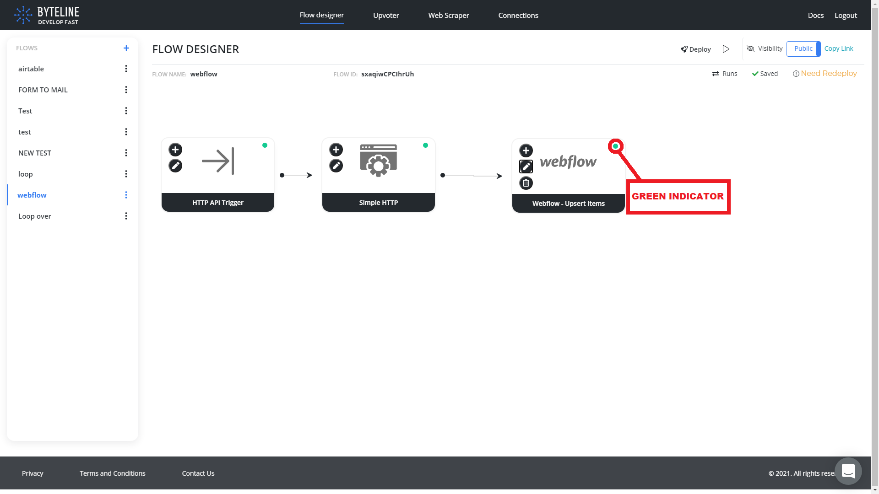The height and width of the screenshot is (494, 879).
Task: Click the Need Redeploy warning
Action: tap(825, 73)
